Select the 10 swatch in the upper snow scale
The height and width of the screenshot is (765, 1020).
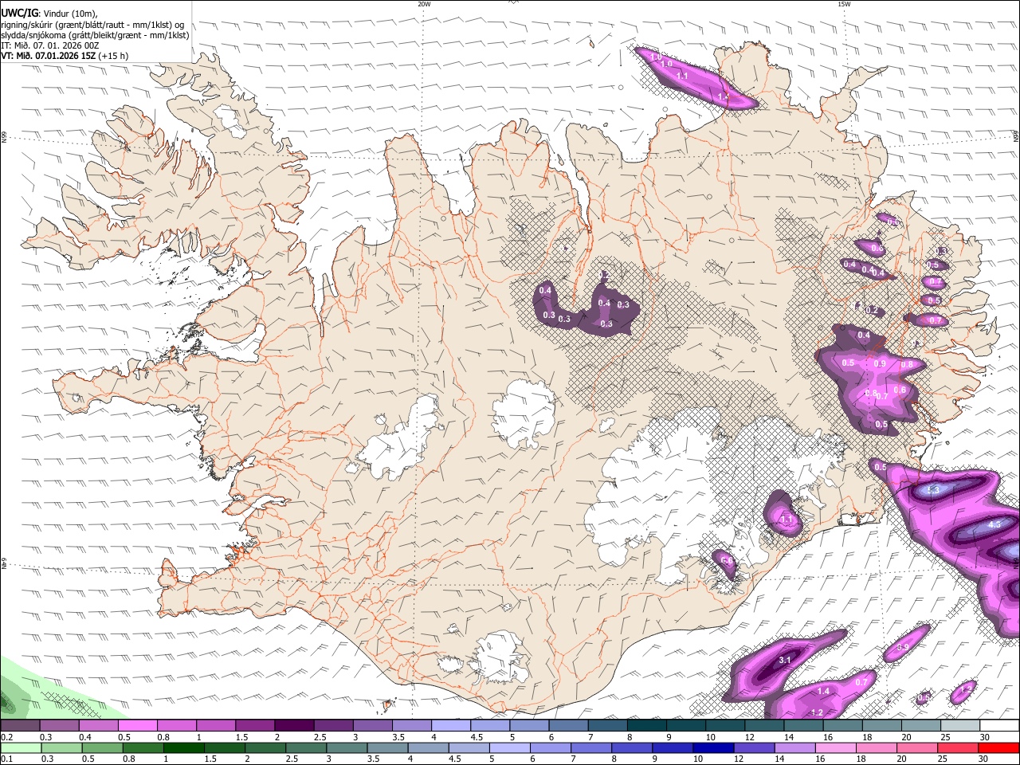coord(725,725)
